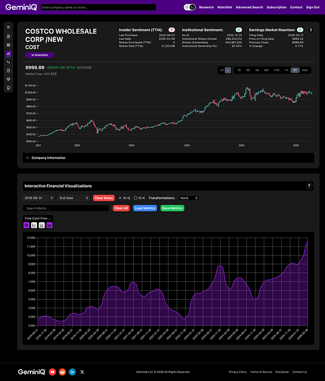Open the sidebar hamburger menu icon

[x=8, y=27]
